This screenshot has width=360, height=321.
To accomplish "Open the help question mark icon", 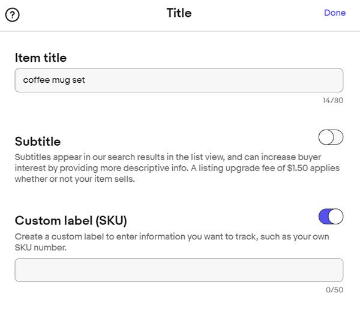I will [x=12, y=14].
